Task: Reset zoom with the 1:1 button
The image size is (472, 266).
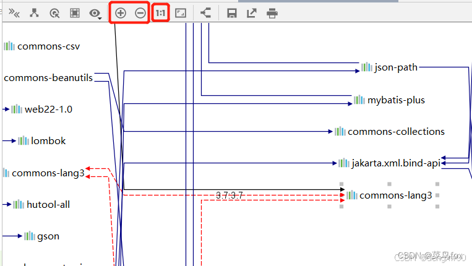Action: pos(160,13)
